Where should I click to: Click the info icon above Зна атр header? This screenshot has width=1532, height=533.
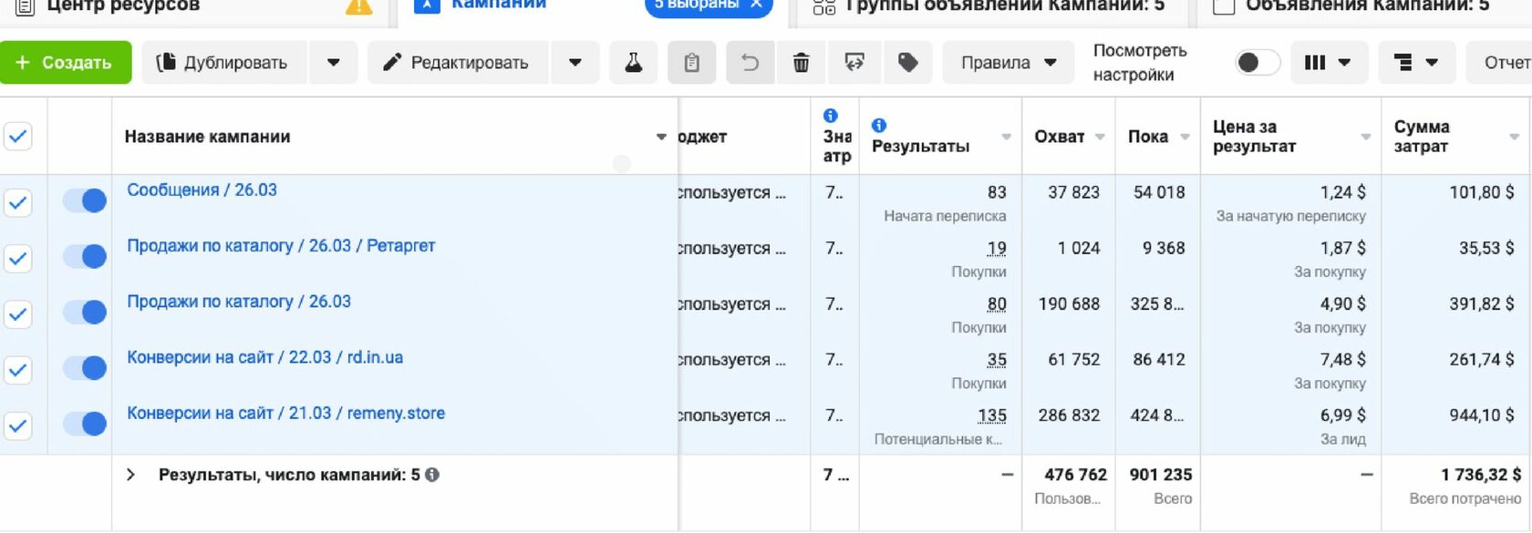[x=830, y=116]
